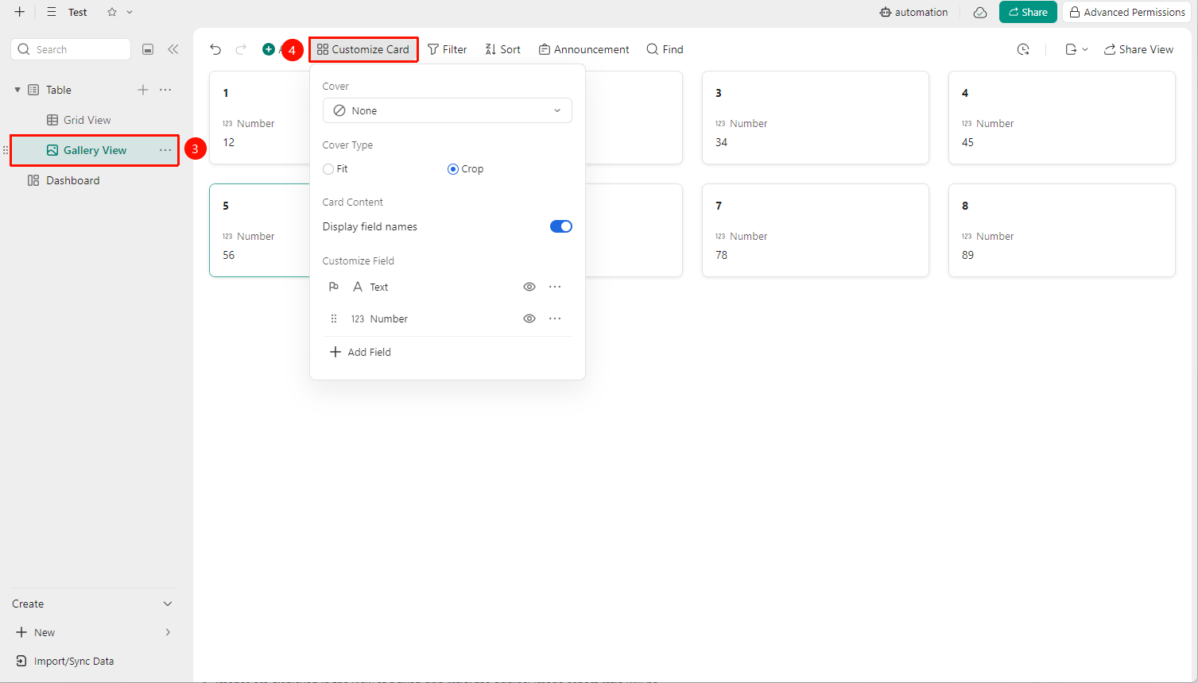Screen dimensions: 1198x683
Task: Open the hamburger menu next to Test
Action: click(x=52, y=12)
